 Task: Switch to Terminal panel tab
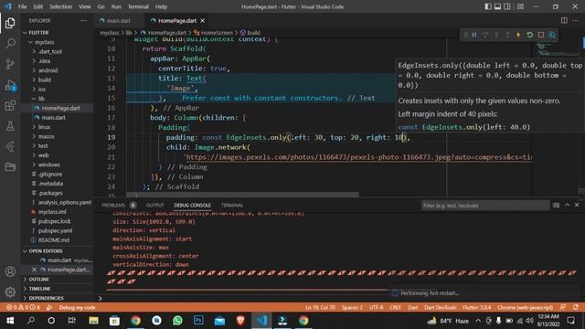point(231,205)
